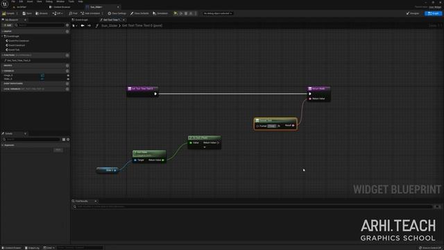Select the Slider 0 variable node
This screenshot has width=444, height=250.
[x=108, y=170]
